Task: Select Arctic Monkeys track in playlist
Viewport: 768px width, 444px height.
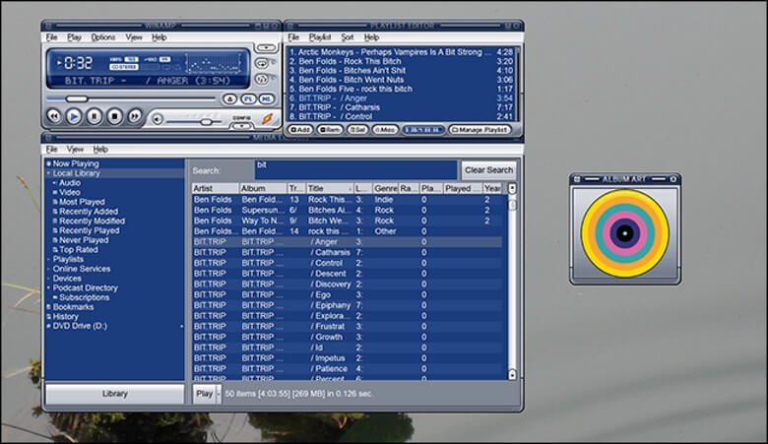Action: click(x=401, y=52)
